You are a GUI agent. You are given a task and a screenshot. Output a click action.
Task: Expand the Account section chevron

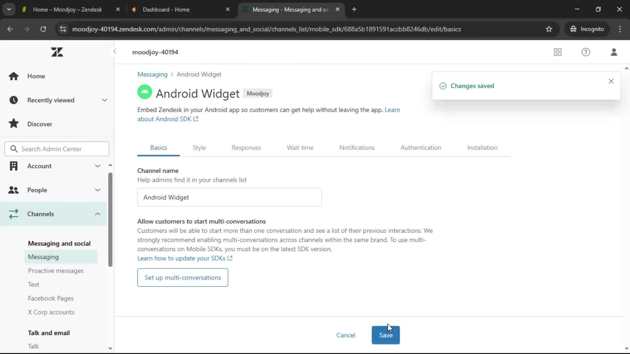(97, 166)
